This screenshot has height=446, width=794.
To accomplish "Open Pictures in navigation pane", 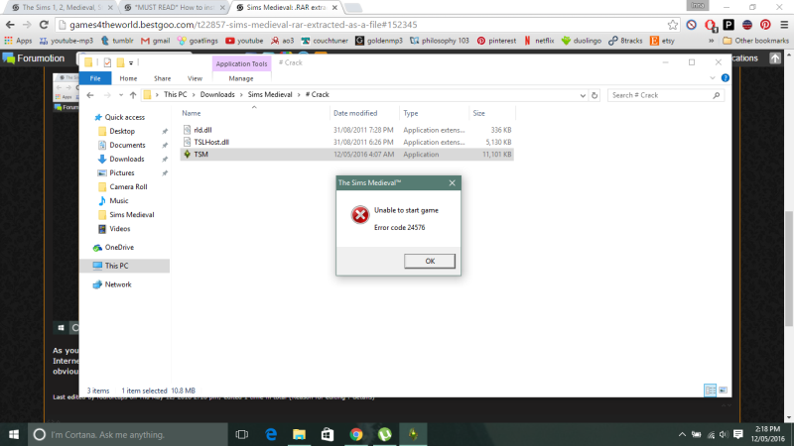I will tap(121, 172).
